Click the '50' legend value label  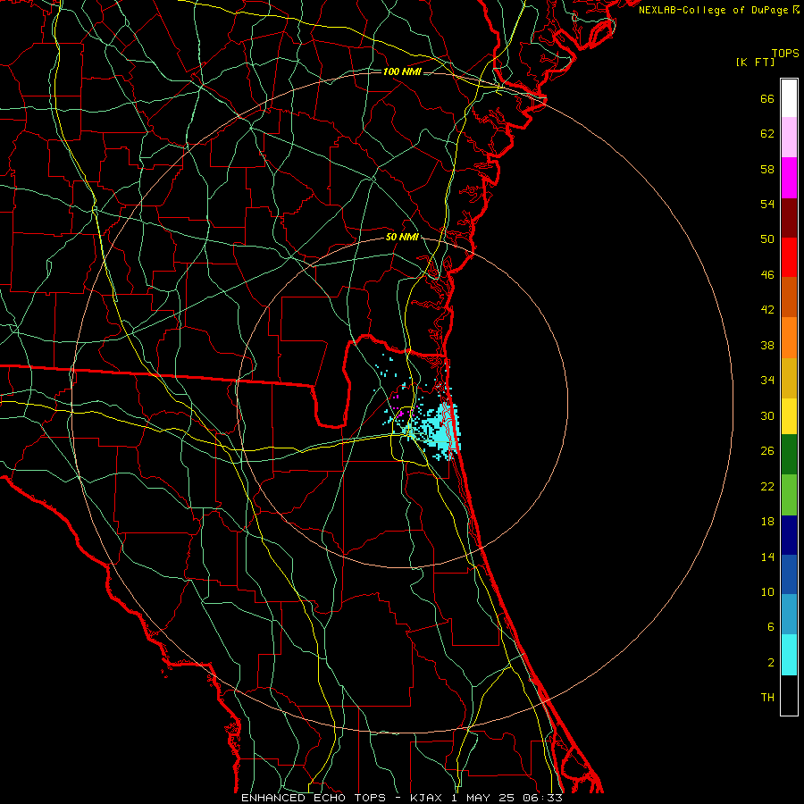tap(767, 239)
